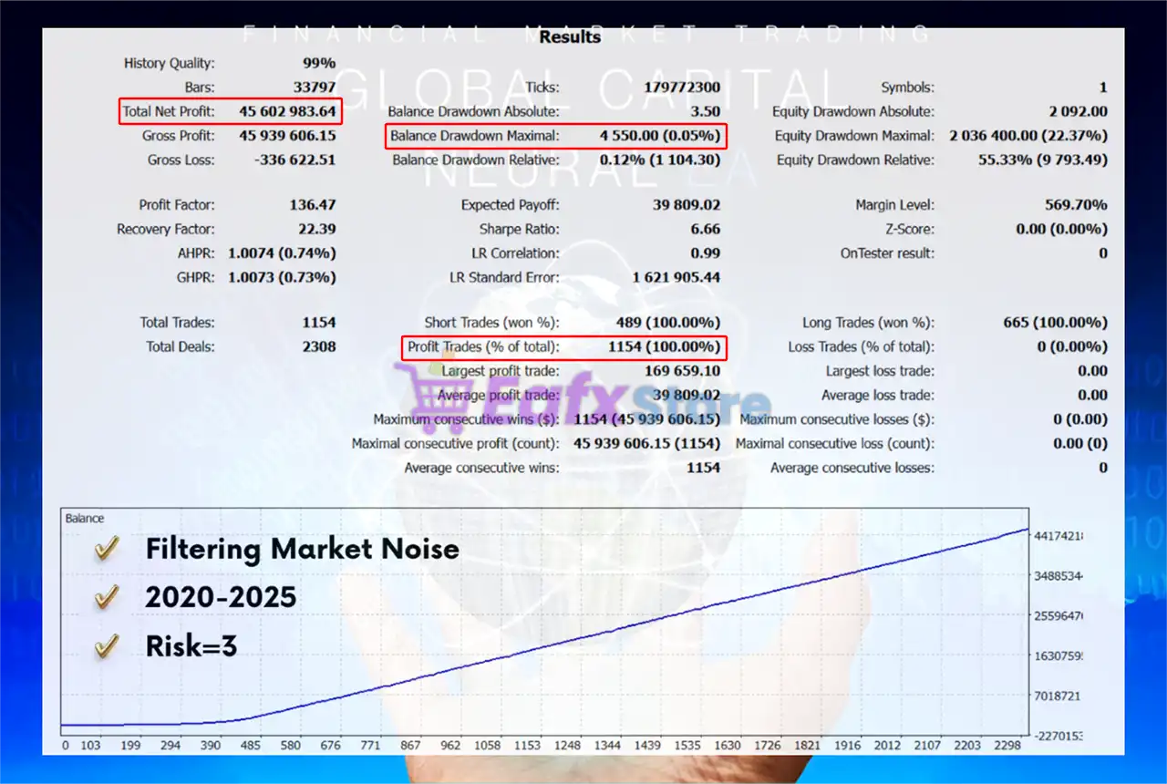Click the checkmark beside Filtering Market Noise

[108, 549]
